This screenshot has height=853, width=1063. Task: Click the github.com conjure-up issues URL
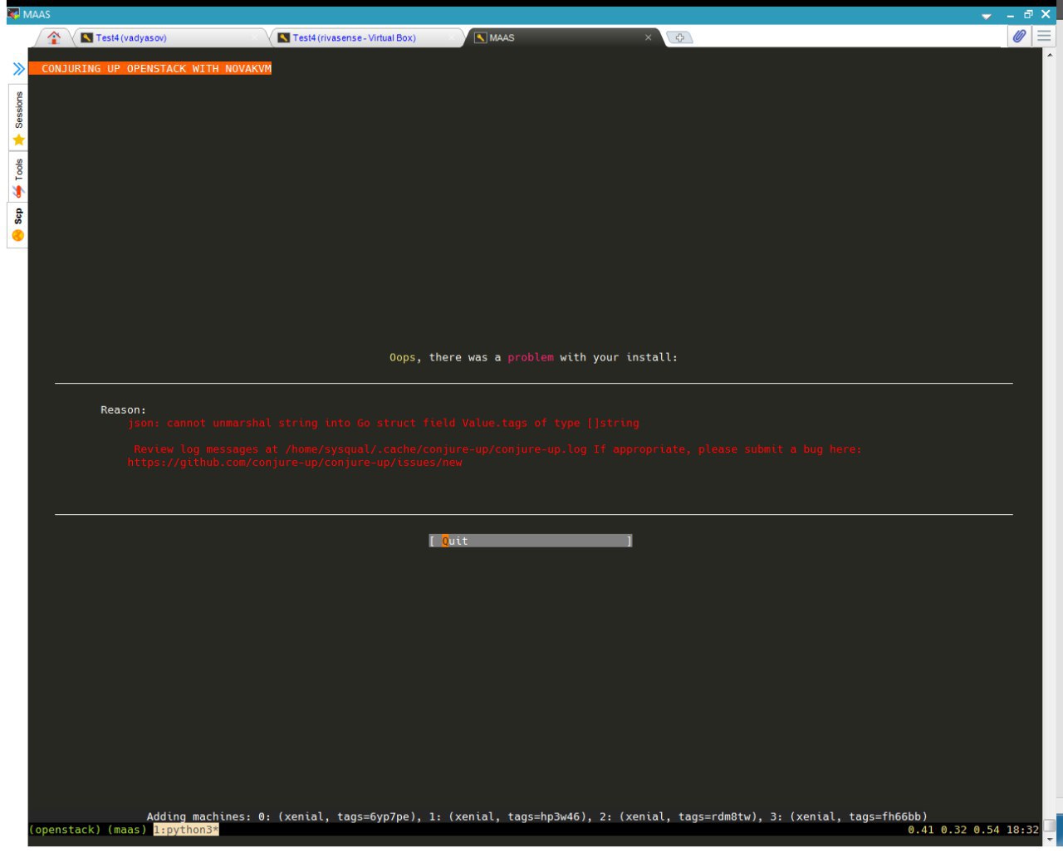pos(295,463)
